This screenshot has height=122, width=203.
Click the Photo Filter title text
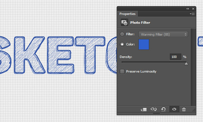tap(140, 23)
